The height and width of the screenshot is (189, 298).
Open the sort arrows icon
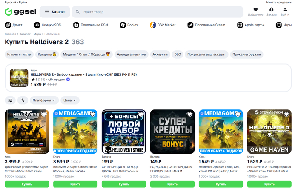23,100
